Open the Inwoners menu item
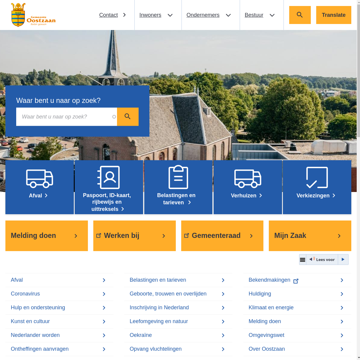Viewport: 360px width, 360px height. pos(150,15)
